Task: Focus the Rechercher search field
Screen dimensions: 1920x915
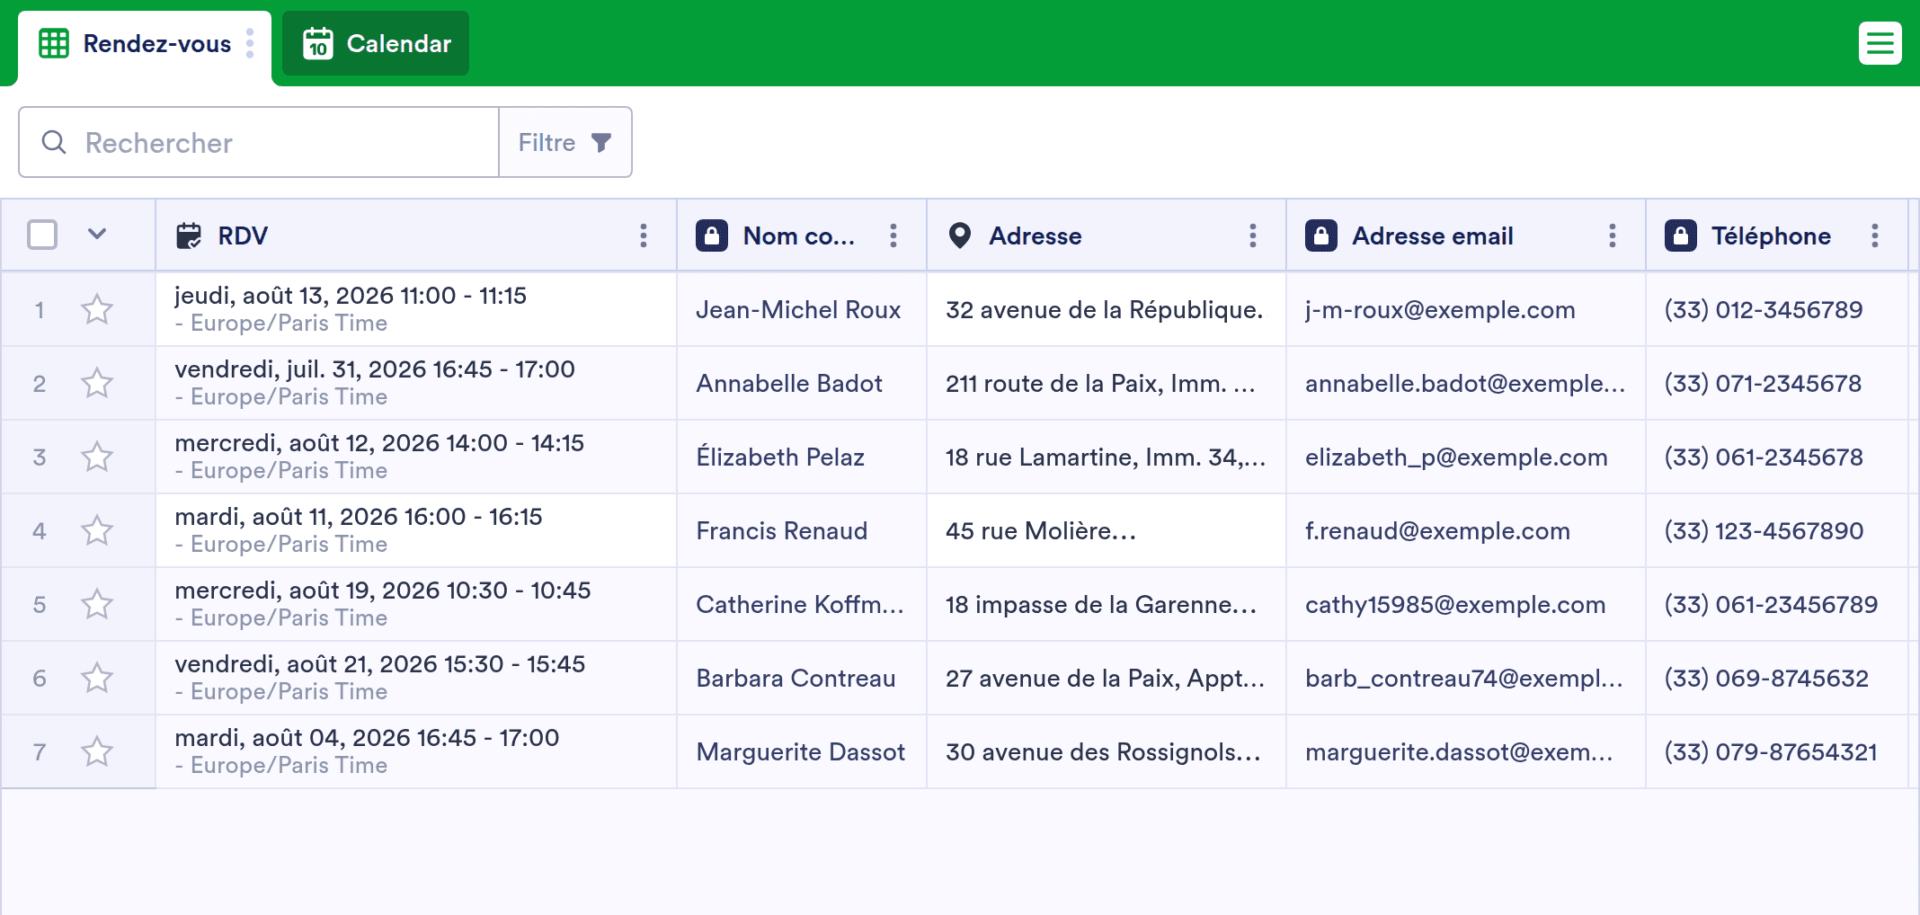Action: pyautogui.click(x=259, y=142)
